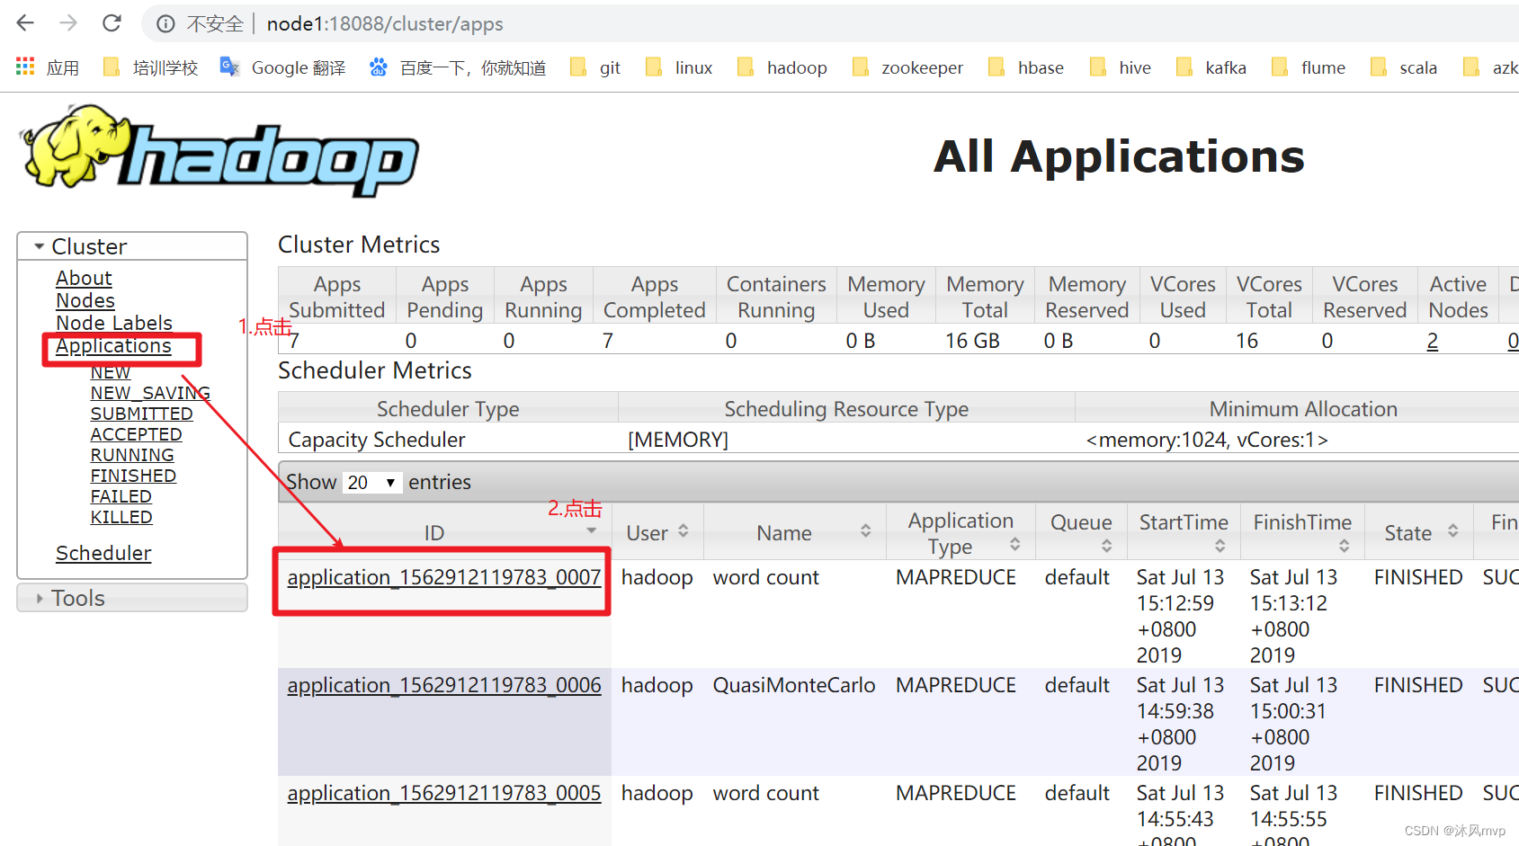This screenshot has width=1519, height=846.
Task: Click the browser forward arrow
Action: click(x=68, y=23)
